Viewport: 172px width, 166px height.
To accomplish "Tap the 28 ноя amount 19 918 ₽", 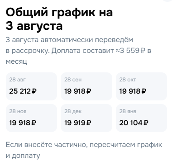I will (23, 123).
